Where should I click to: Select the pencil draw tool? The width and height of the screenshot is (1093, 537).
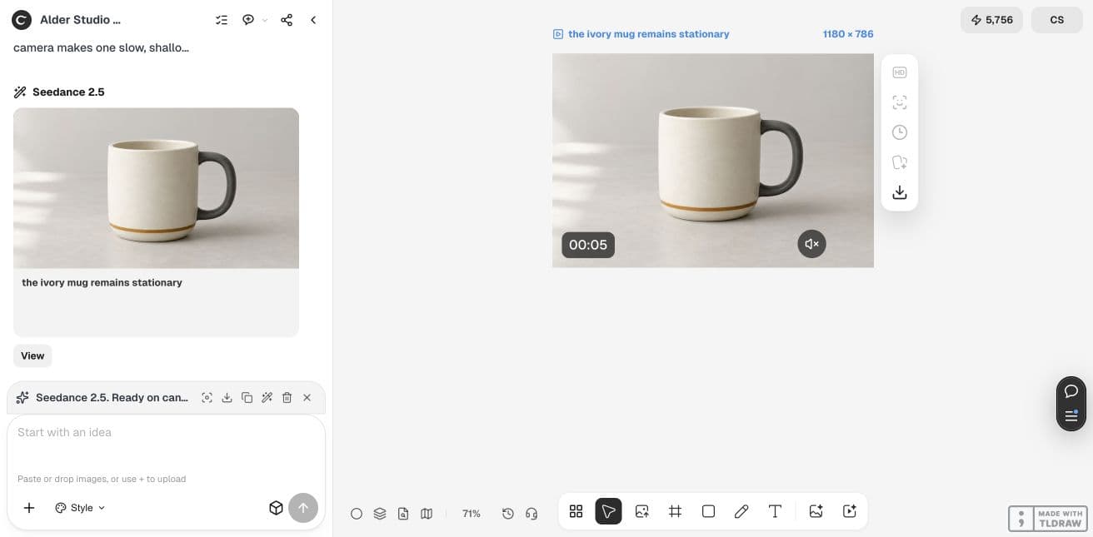pyautogui.click(x=741, y=511)
